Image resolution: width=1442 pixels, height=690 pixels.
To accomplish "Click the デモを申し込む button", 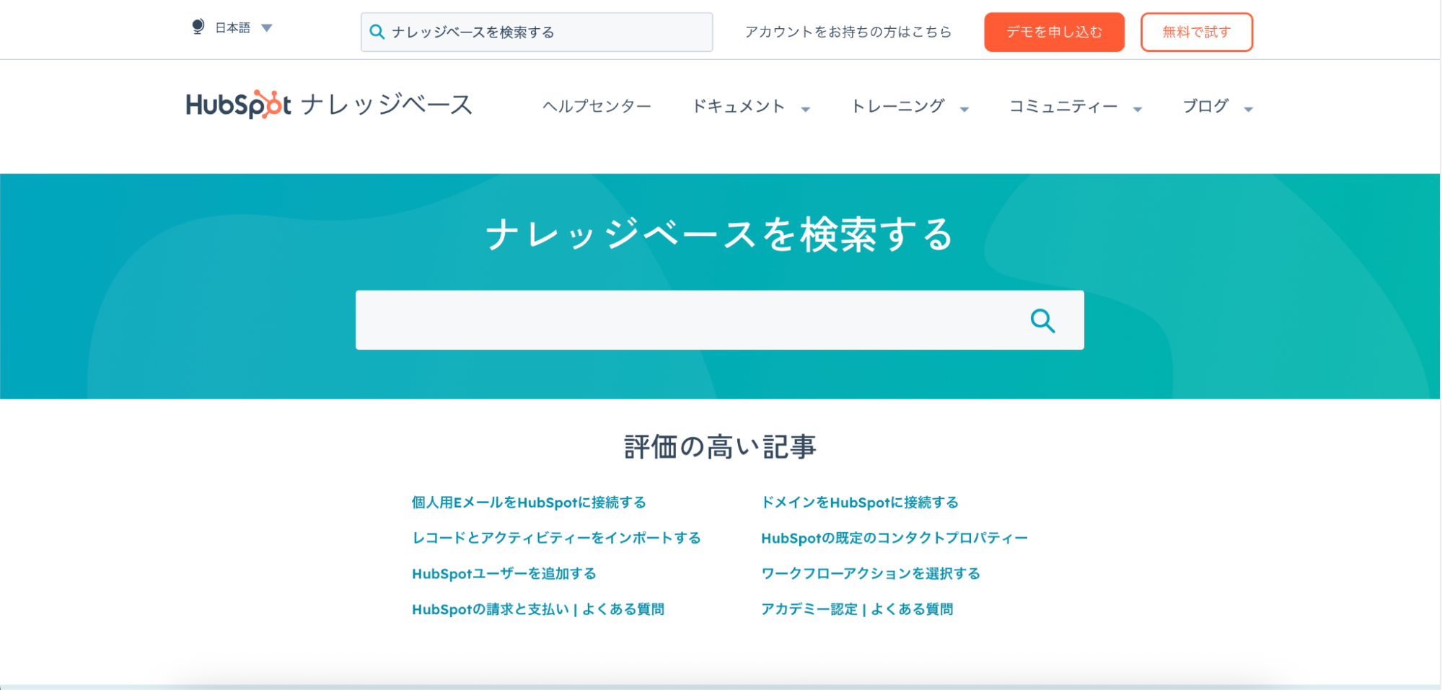I will point(1054,32).
